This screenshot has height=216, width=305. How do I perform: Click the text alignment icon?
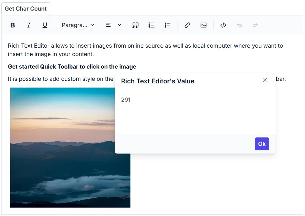(108, 25)
